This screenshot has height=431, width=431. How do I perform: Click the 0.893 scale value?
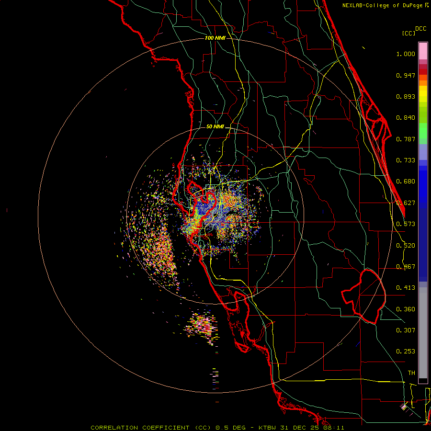[x=406, y=96]
